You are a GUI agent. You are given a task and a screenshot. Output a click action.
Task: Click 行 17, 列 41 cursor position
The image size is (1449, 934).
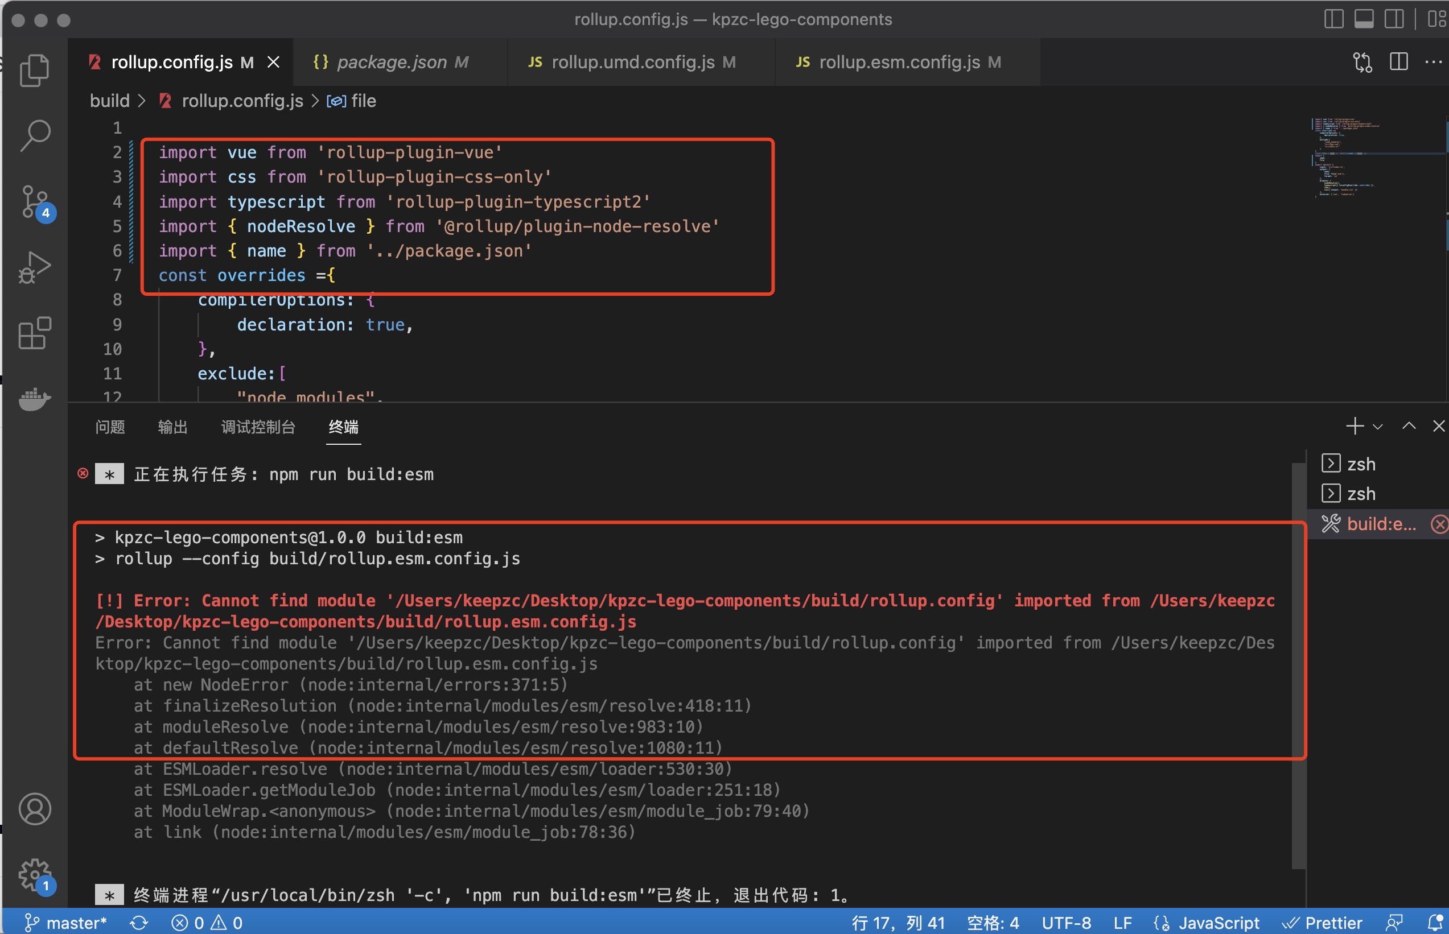point(898,923)
